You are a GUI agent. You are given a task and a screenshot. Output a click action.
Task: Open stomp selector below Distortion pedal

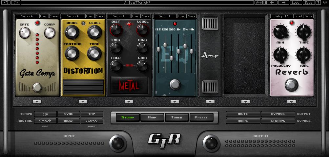83,102
